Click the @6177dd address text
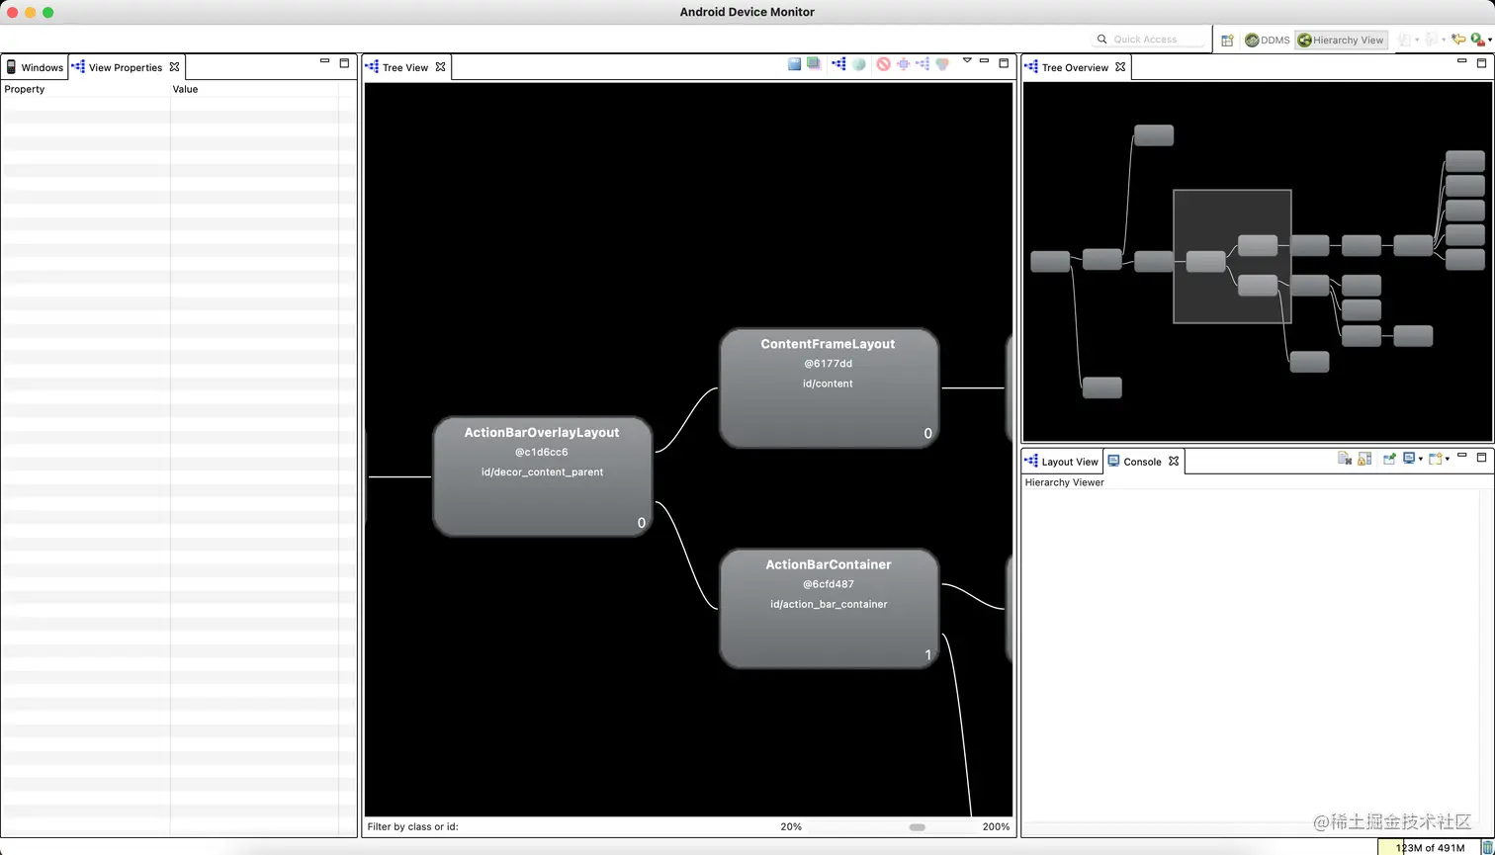Viewport: 1495px width, 855px height. point(828,364)
